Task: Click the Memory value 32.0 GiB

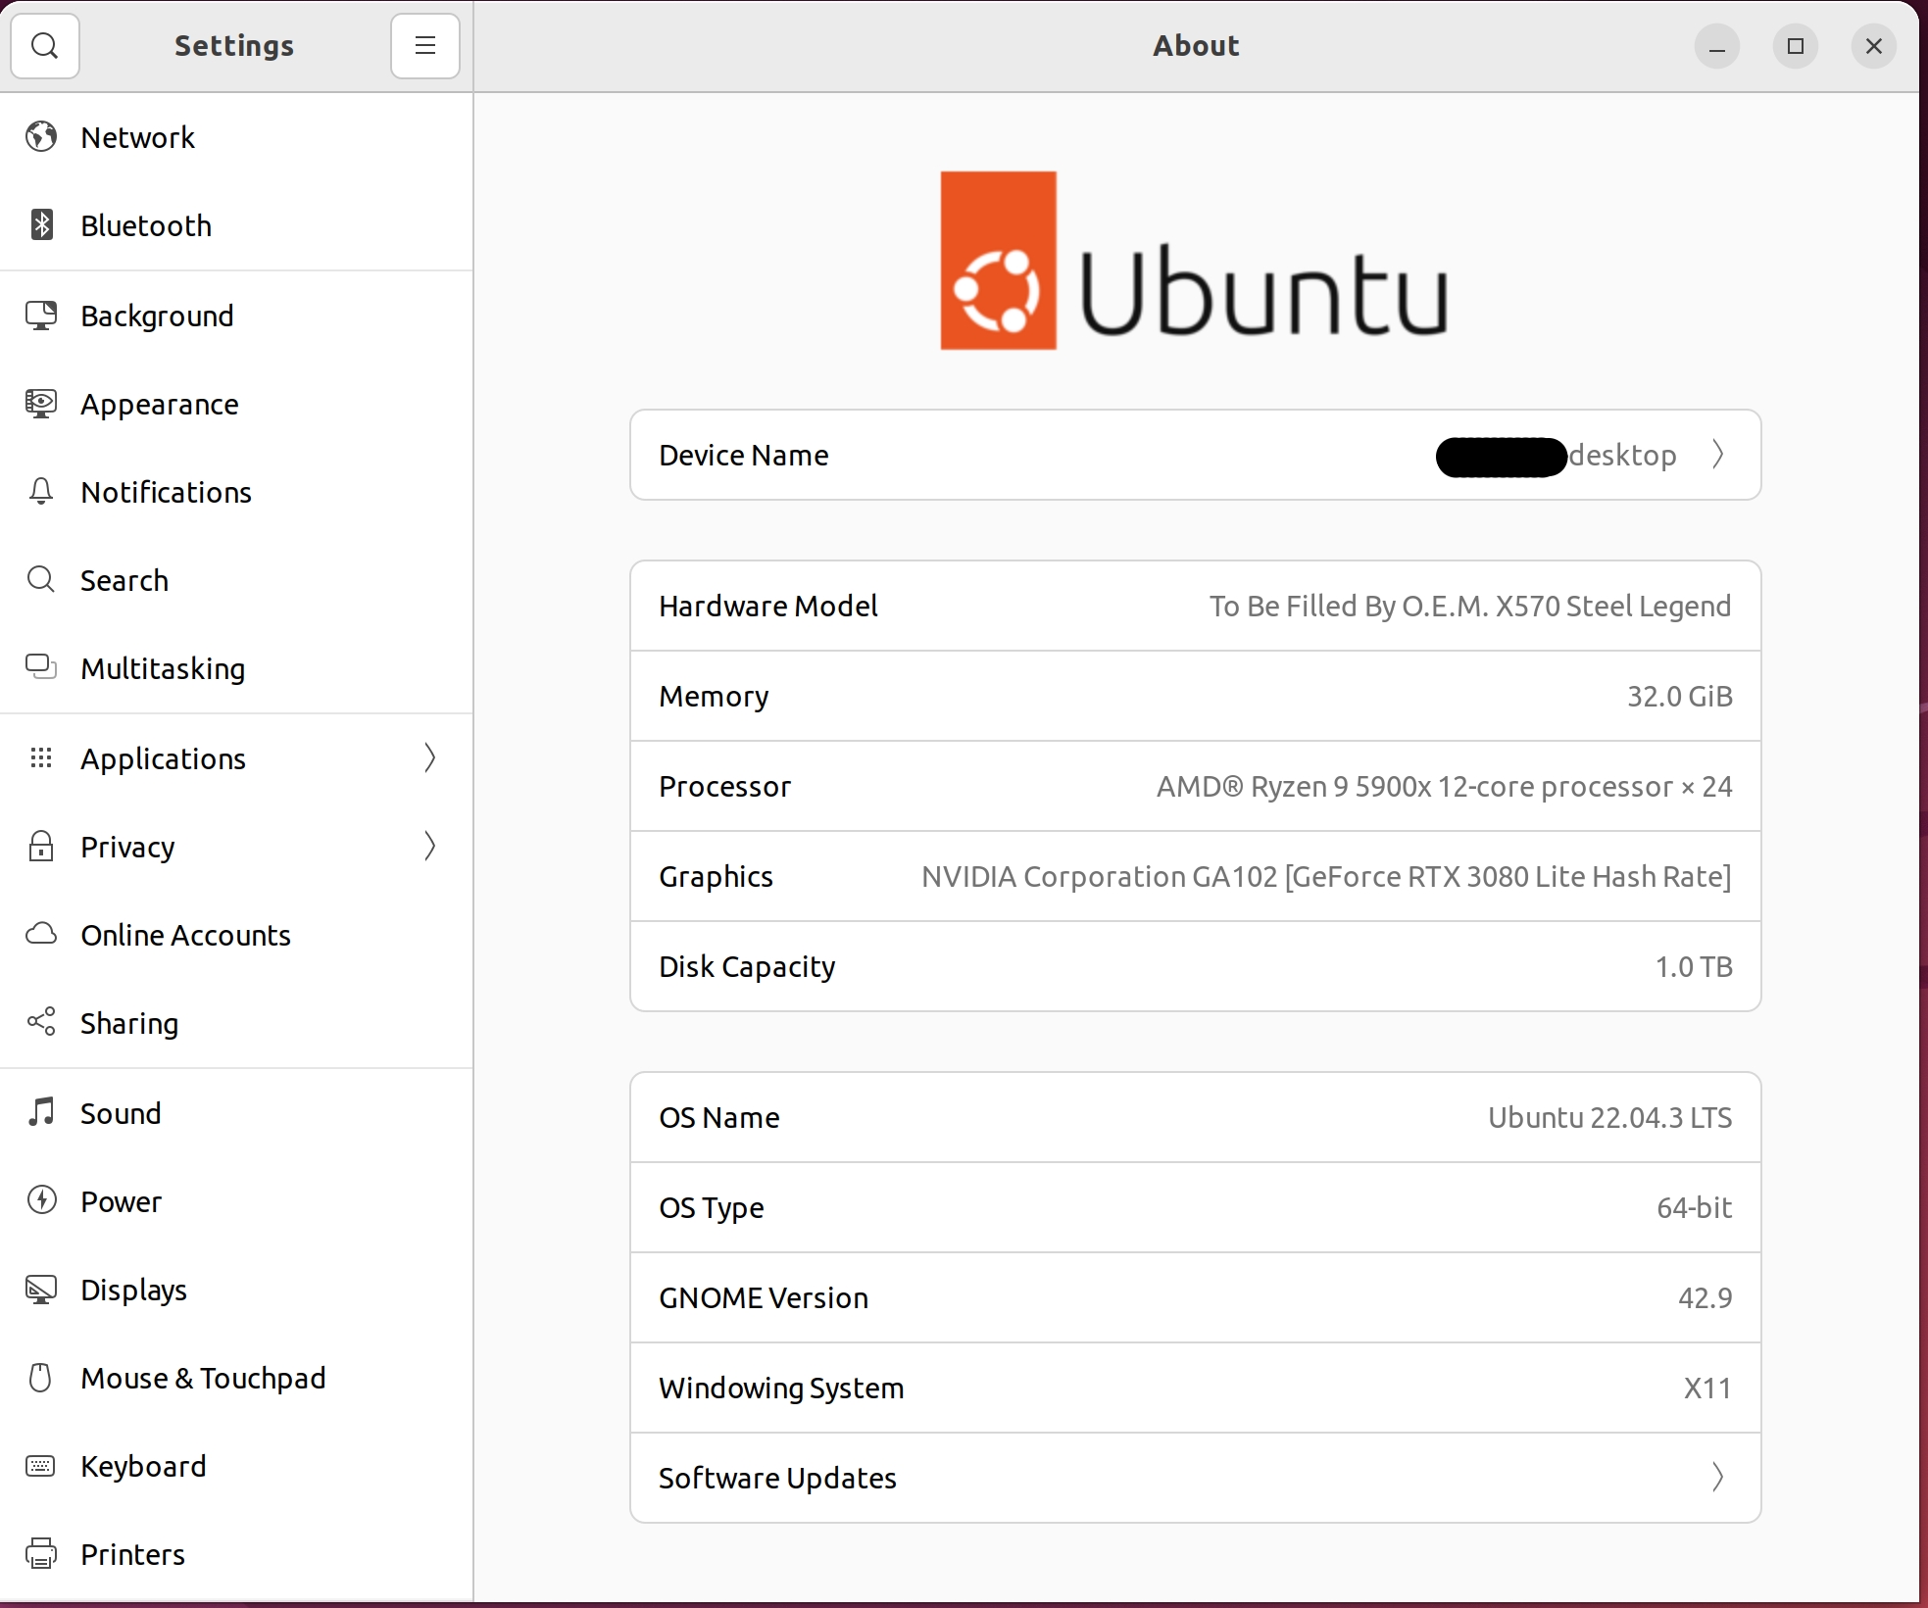Action: click(x=1679, y=696)
